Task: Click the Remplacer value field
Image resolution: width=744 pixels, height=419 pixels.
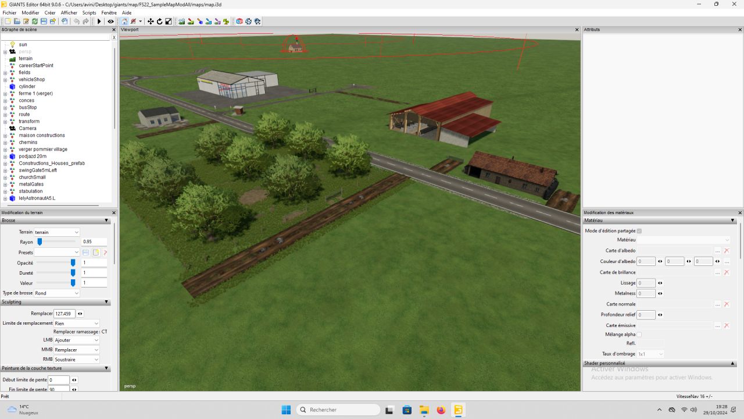Action: coord(64,313)
